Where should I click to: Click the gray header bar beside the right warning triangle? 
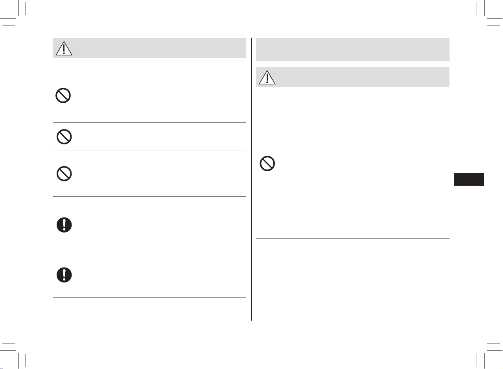tap(363, 77)
